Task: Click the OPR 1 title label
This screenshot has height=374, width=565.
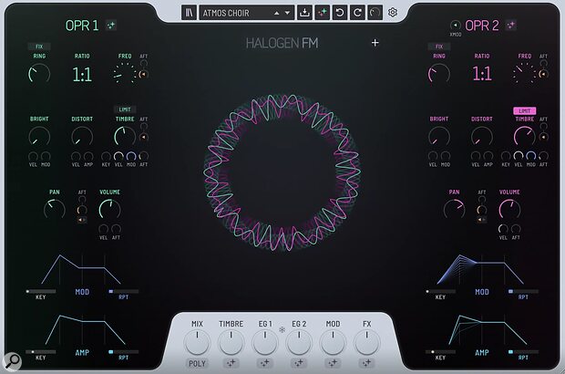Action: click(x=82, y=26)
